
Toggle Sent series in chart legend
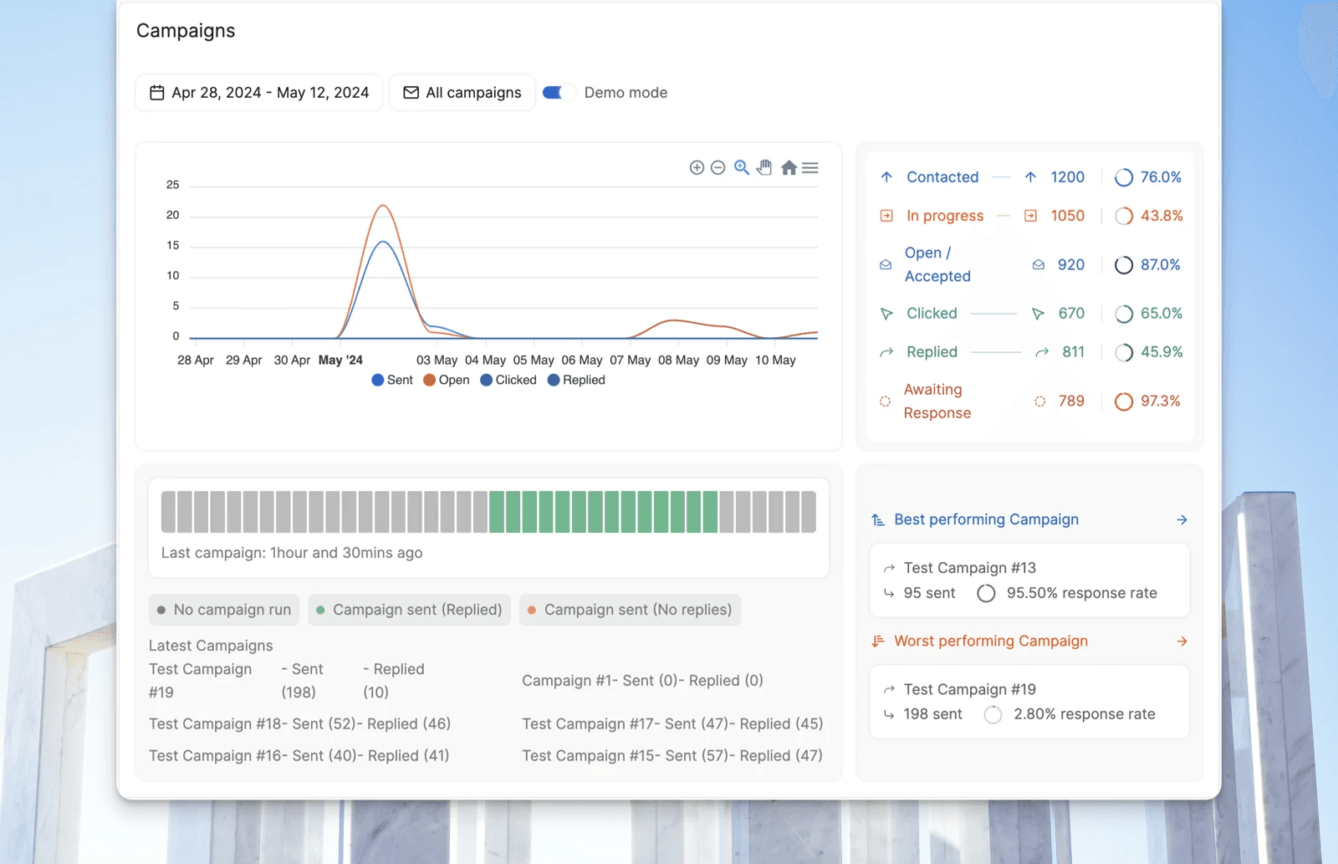392,380
